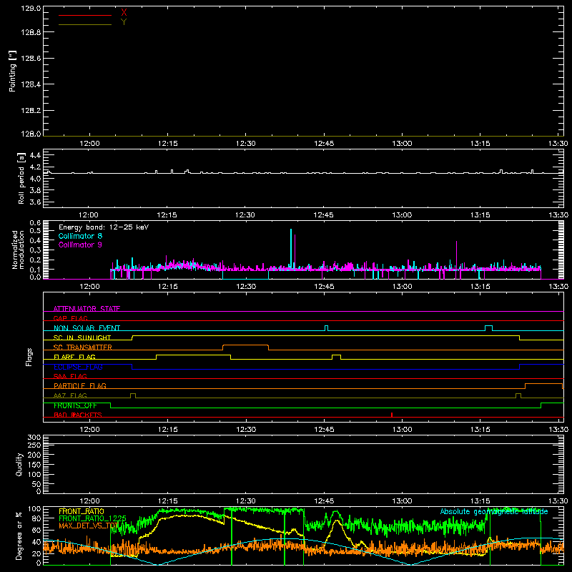
Task: Click the BAD_PACKETS flag label
Action: (x=78, y=415)
